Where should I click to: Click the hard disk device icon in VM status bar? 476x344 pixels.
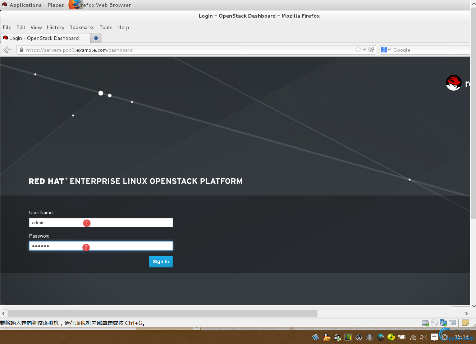pyautogui.click(x=425, y=323)
